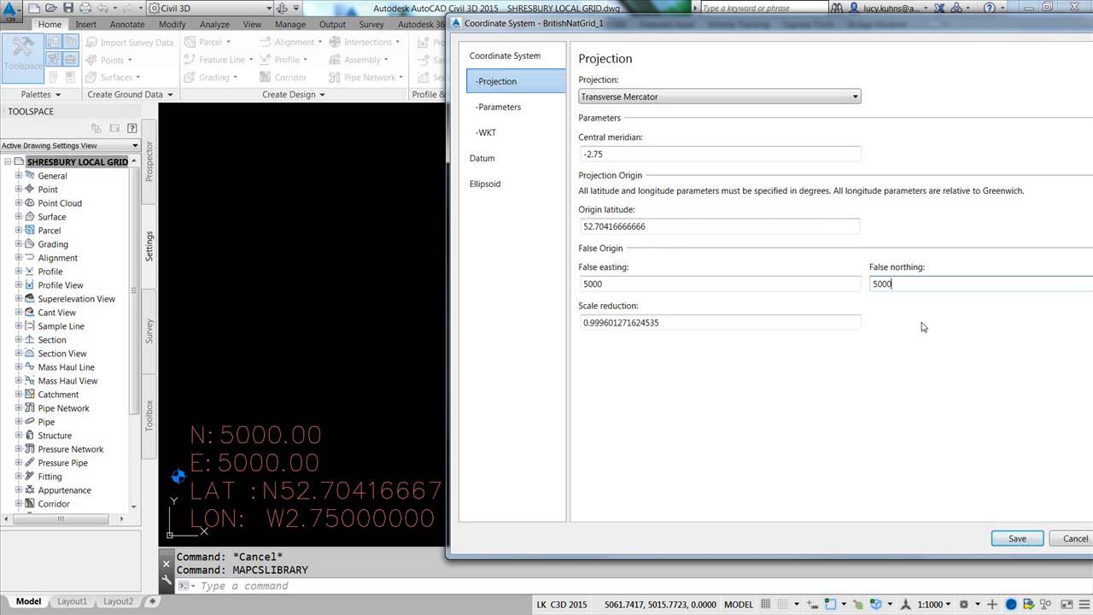
Task: Click the blue isolate objects circle in the status bar
Action: 1012,604
